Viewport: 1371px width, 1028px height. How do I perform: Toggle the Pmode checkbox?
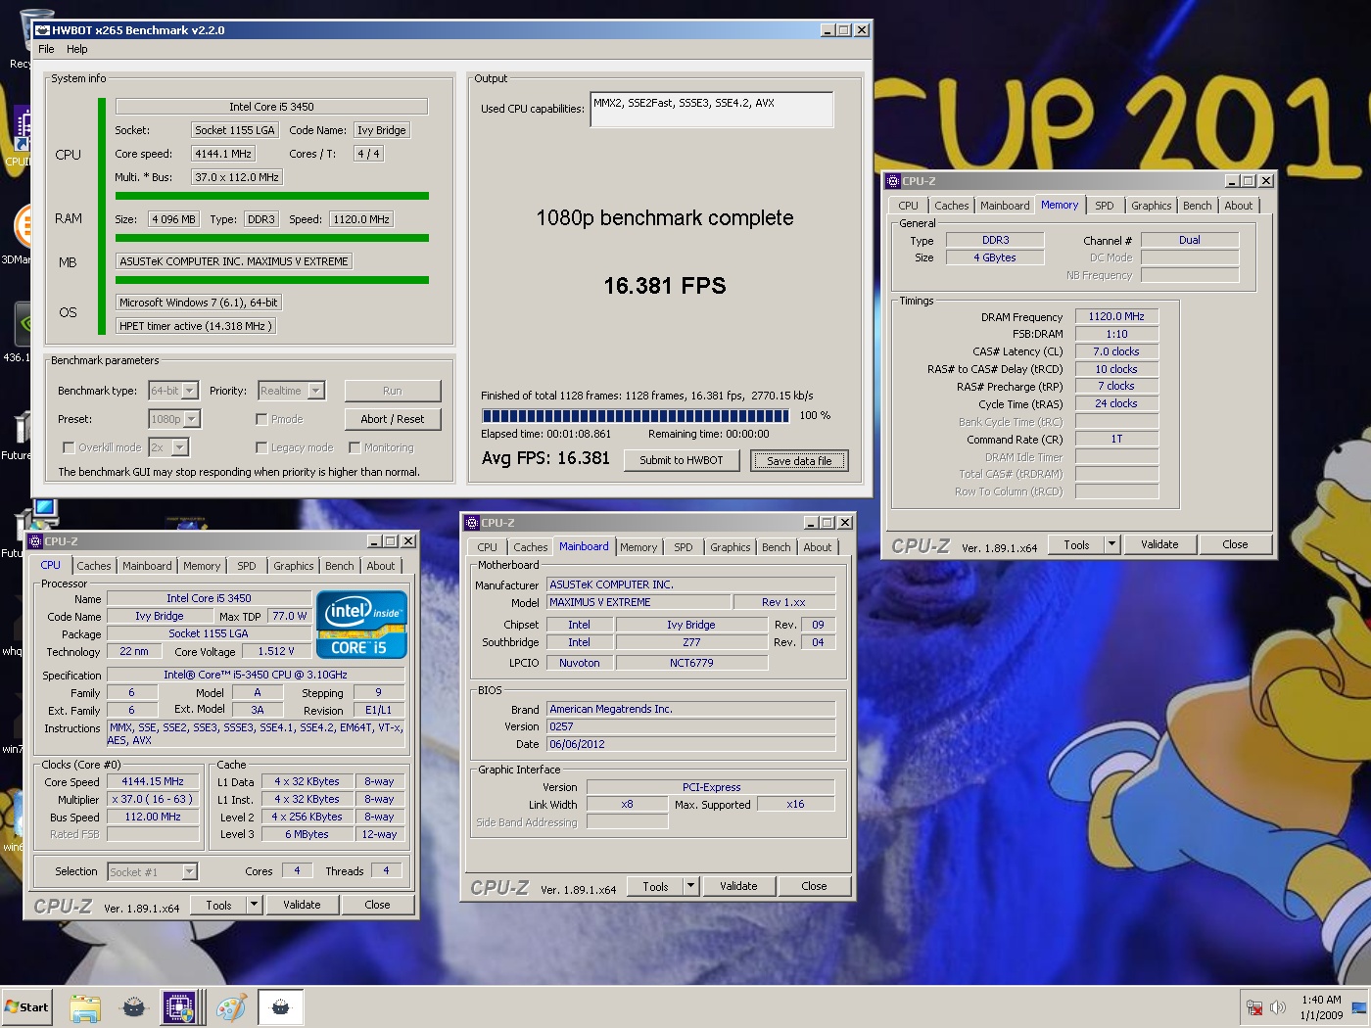[261, 419]
